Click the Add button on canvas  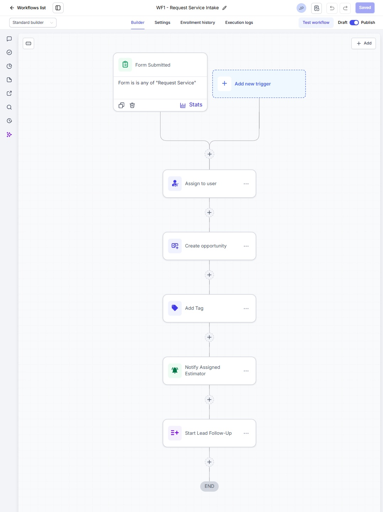click(363, 43)
